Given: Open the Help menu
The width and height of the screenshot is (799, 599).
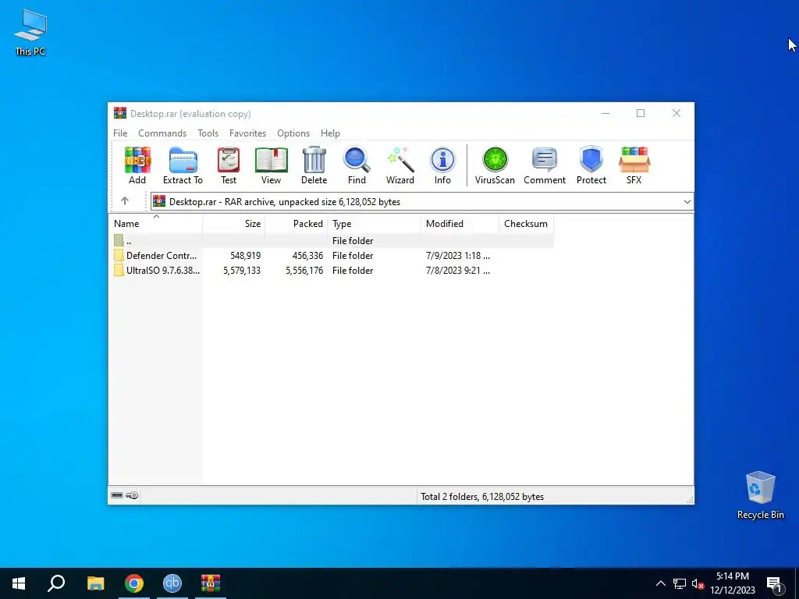Looking at the screenshot, I should pyautogui.click(x=330, y=133).
